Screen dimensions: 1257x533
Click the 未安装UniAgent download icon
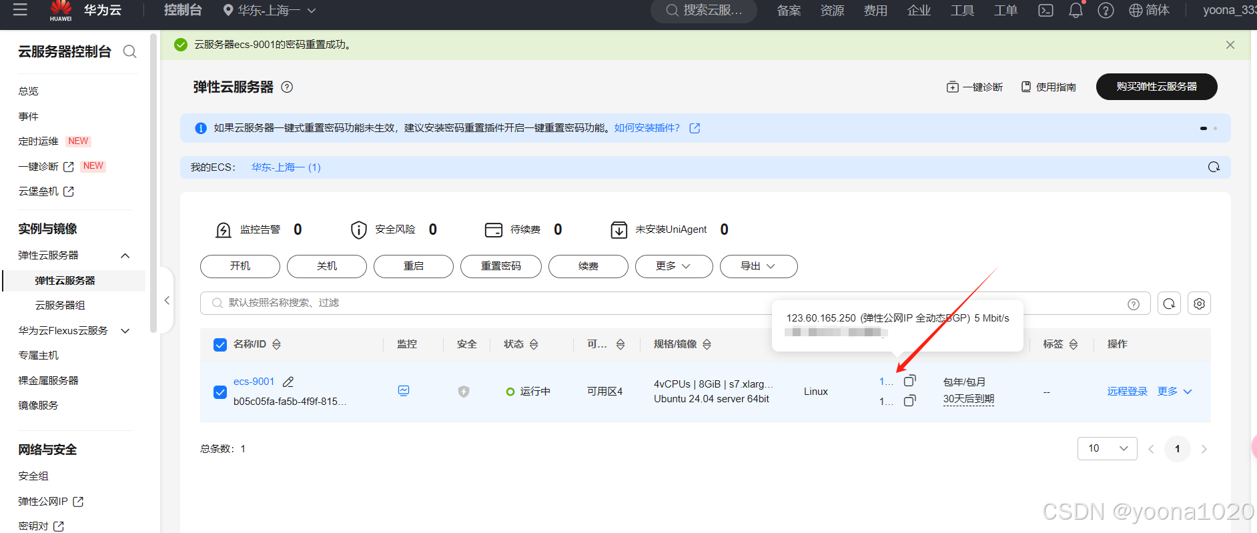[x=619, y=230]
